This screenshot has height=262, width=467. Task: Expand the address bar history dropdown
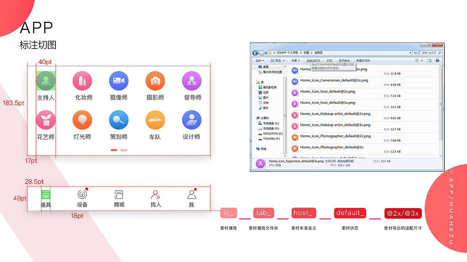point(410,53)
